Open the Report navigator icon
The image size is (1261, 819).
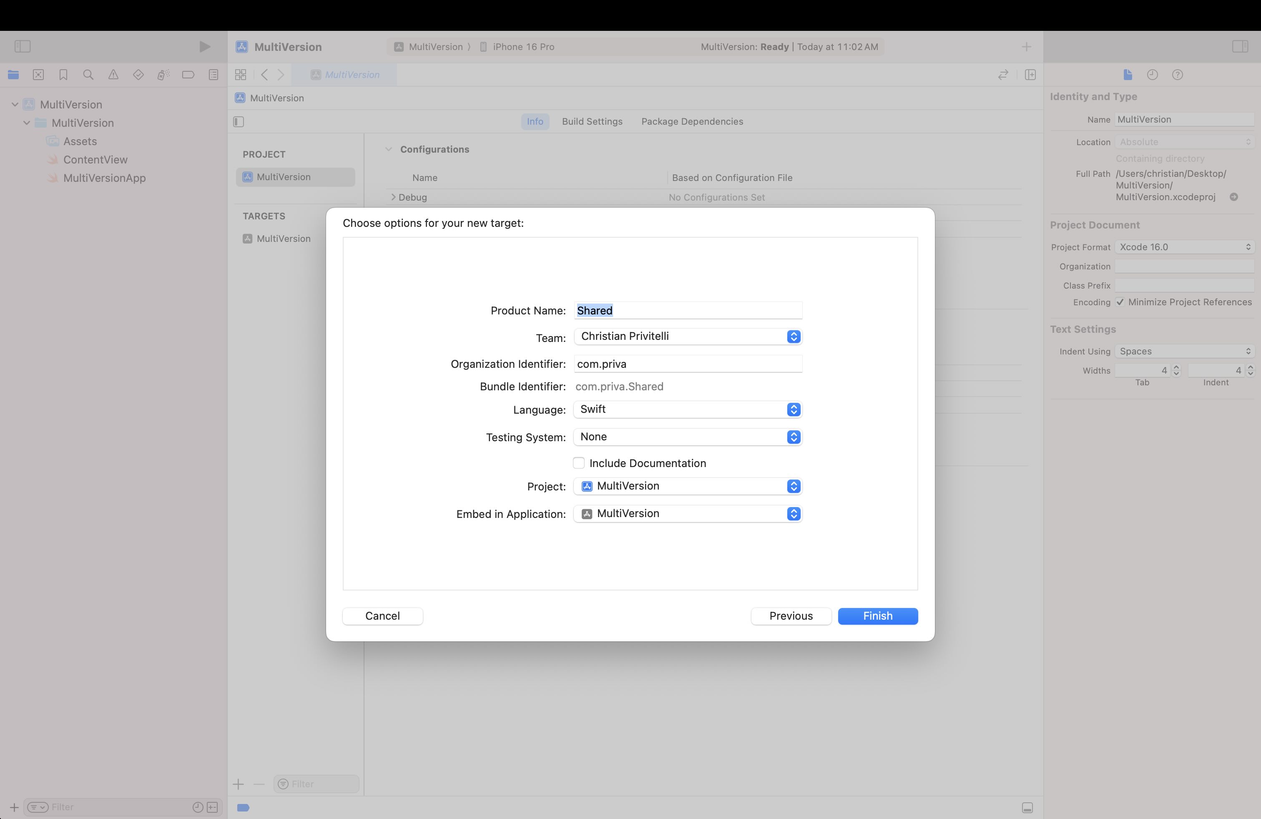(x=214, y=75)
